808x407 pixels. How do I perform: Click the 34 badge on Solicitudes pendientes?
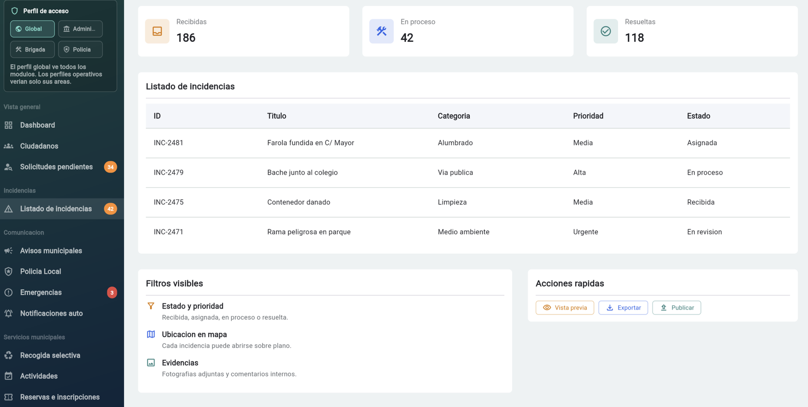pyautogui.click(x=111, y=167)
